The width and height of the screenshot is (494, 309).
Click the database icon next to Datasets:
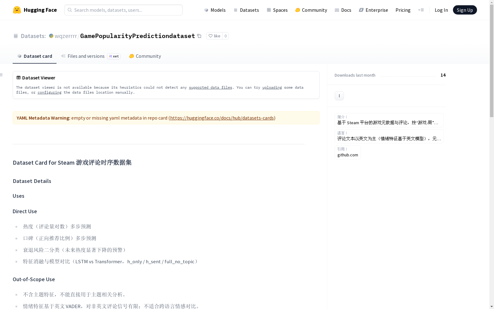[x=16, y=36]
